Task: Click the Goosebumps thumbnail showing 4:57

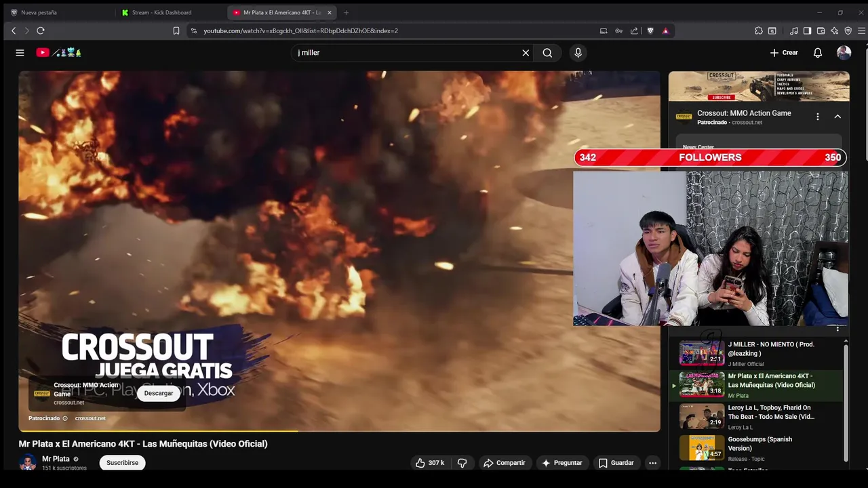Action: pos(702,448)
